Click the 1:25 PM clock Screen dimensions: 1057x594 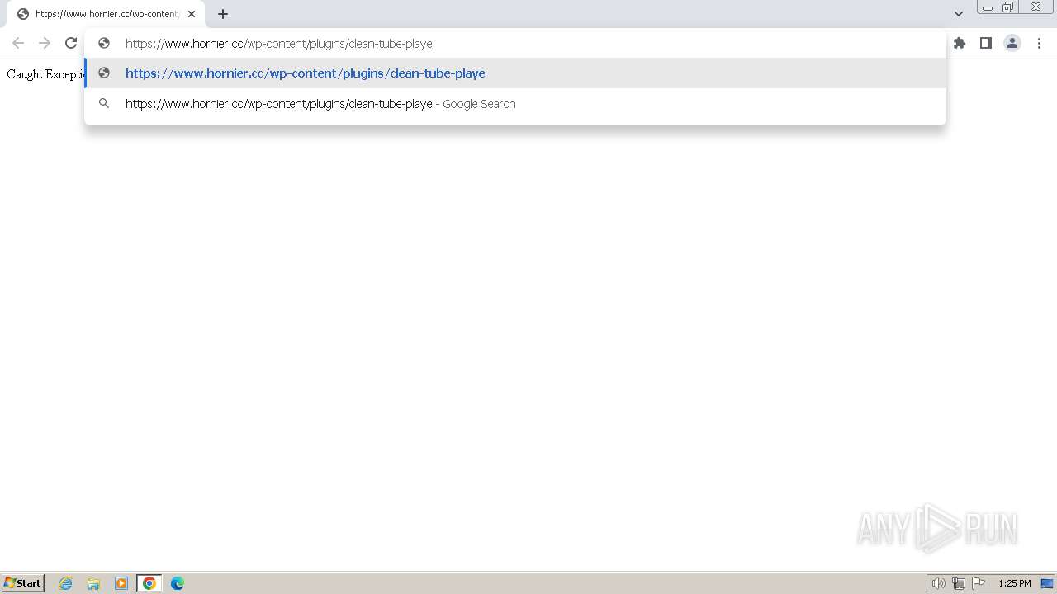coord(1015,583)
